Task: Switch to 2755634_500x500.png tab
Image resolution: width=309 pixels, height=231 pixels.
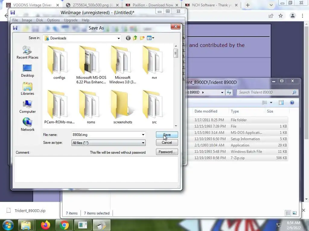Action: [92, 5]
